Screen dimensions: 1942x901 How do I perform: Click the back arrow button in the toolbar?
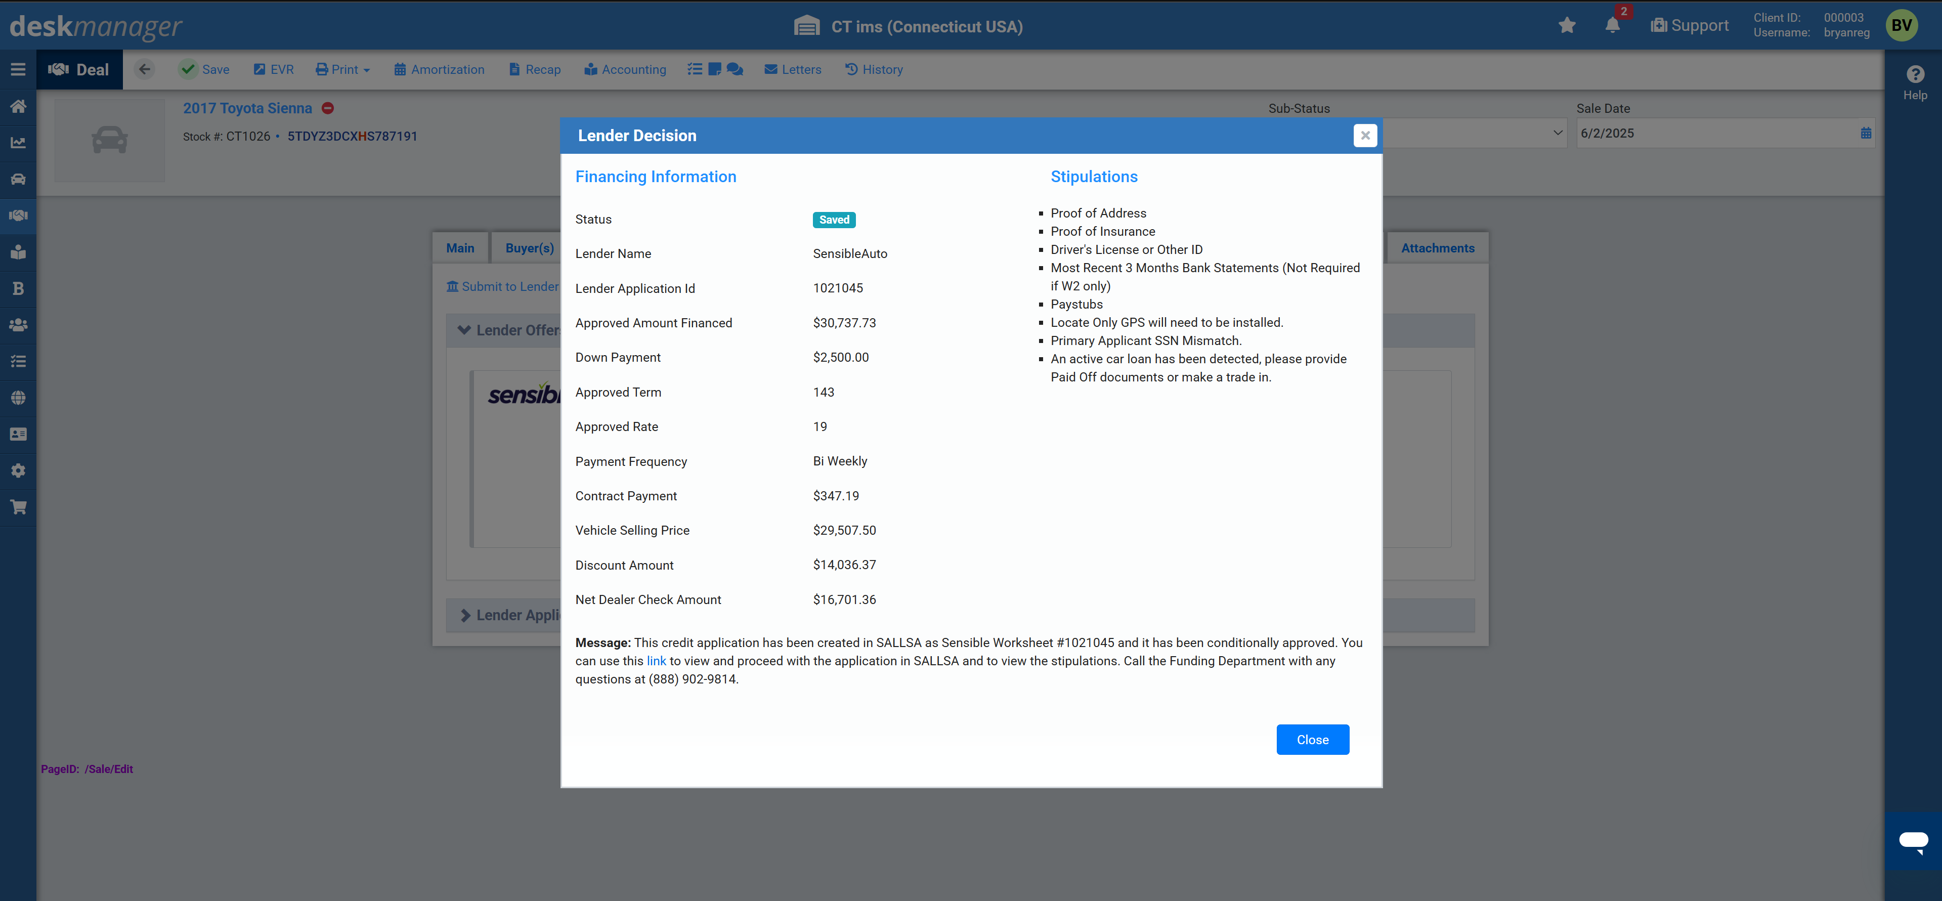click(x=145, y=69)
